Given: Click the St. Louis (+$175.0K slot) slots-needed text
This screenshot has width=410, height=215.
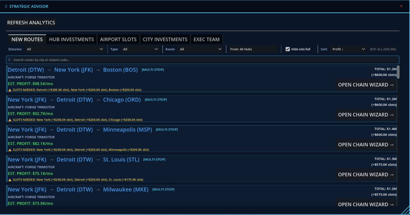Looking at the screenshot, I should click(x=126, y=180).
